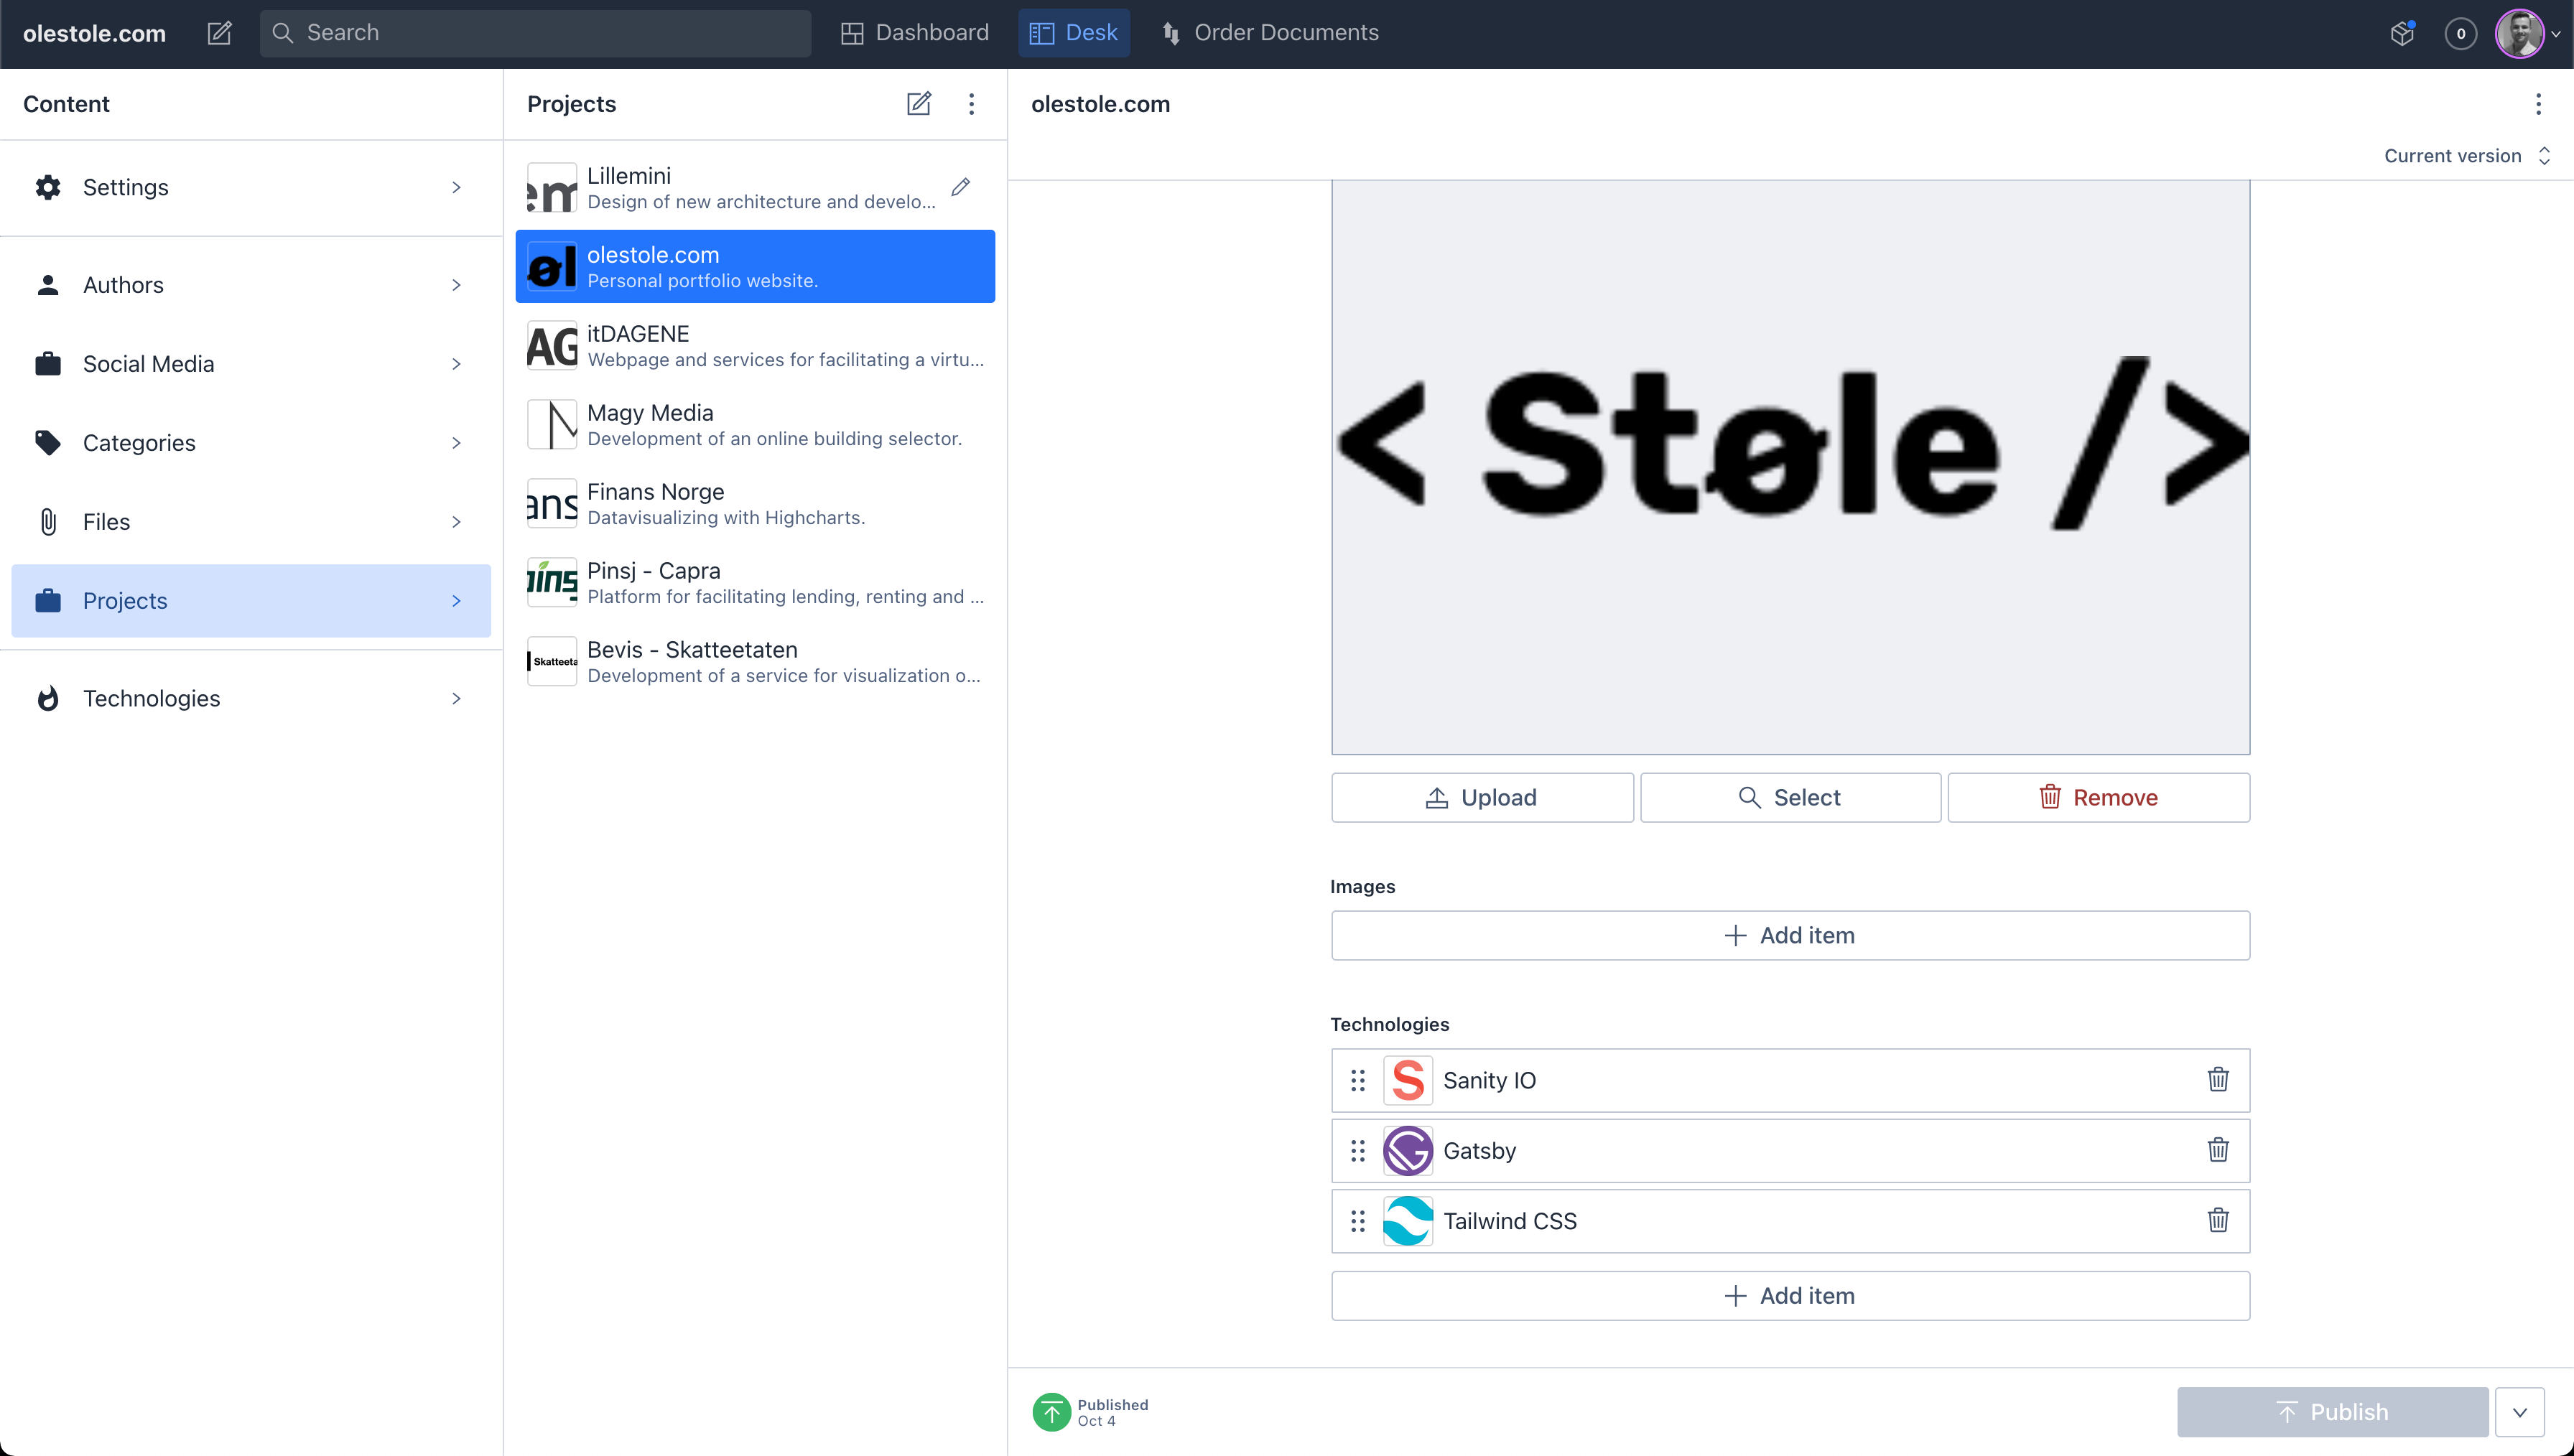Click the pencil icon next to Lillemini
Screen dimensions: 2574x1456
pos(960,187)
